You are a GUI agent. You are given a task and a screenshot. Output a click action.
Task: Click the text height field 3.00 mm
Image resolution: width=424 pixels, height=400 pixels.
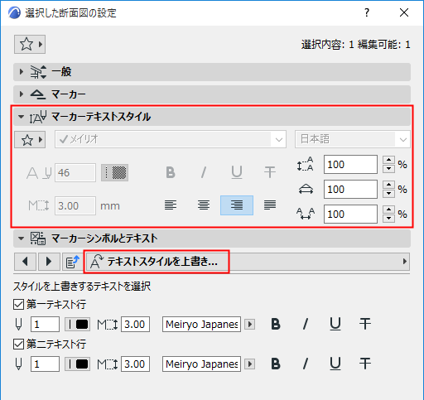pos(75,206)
